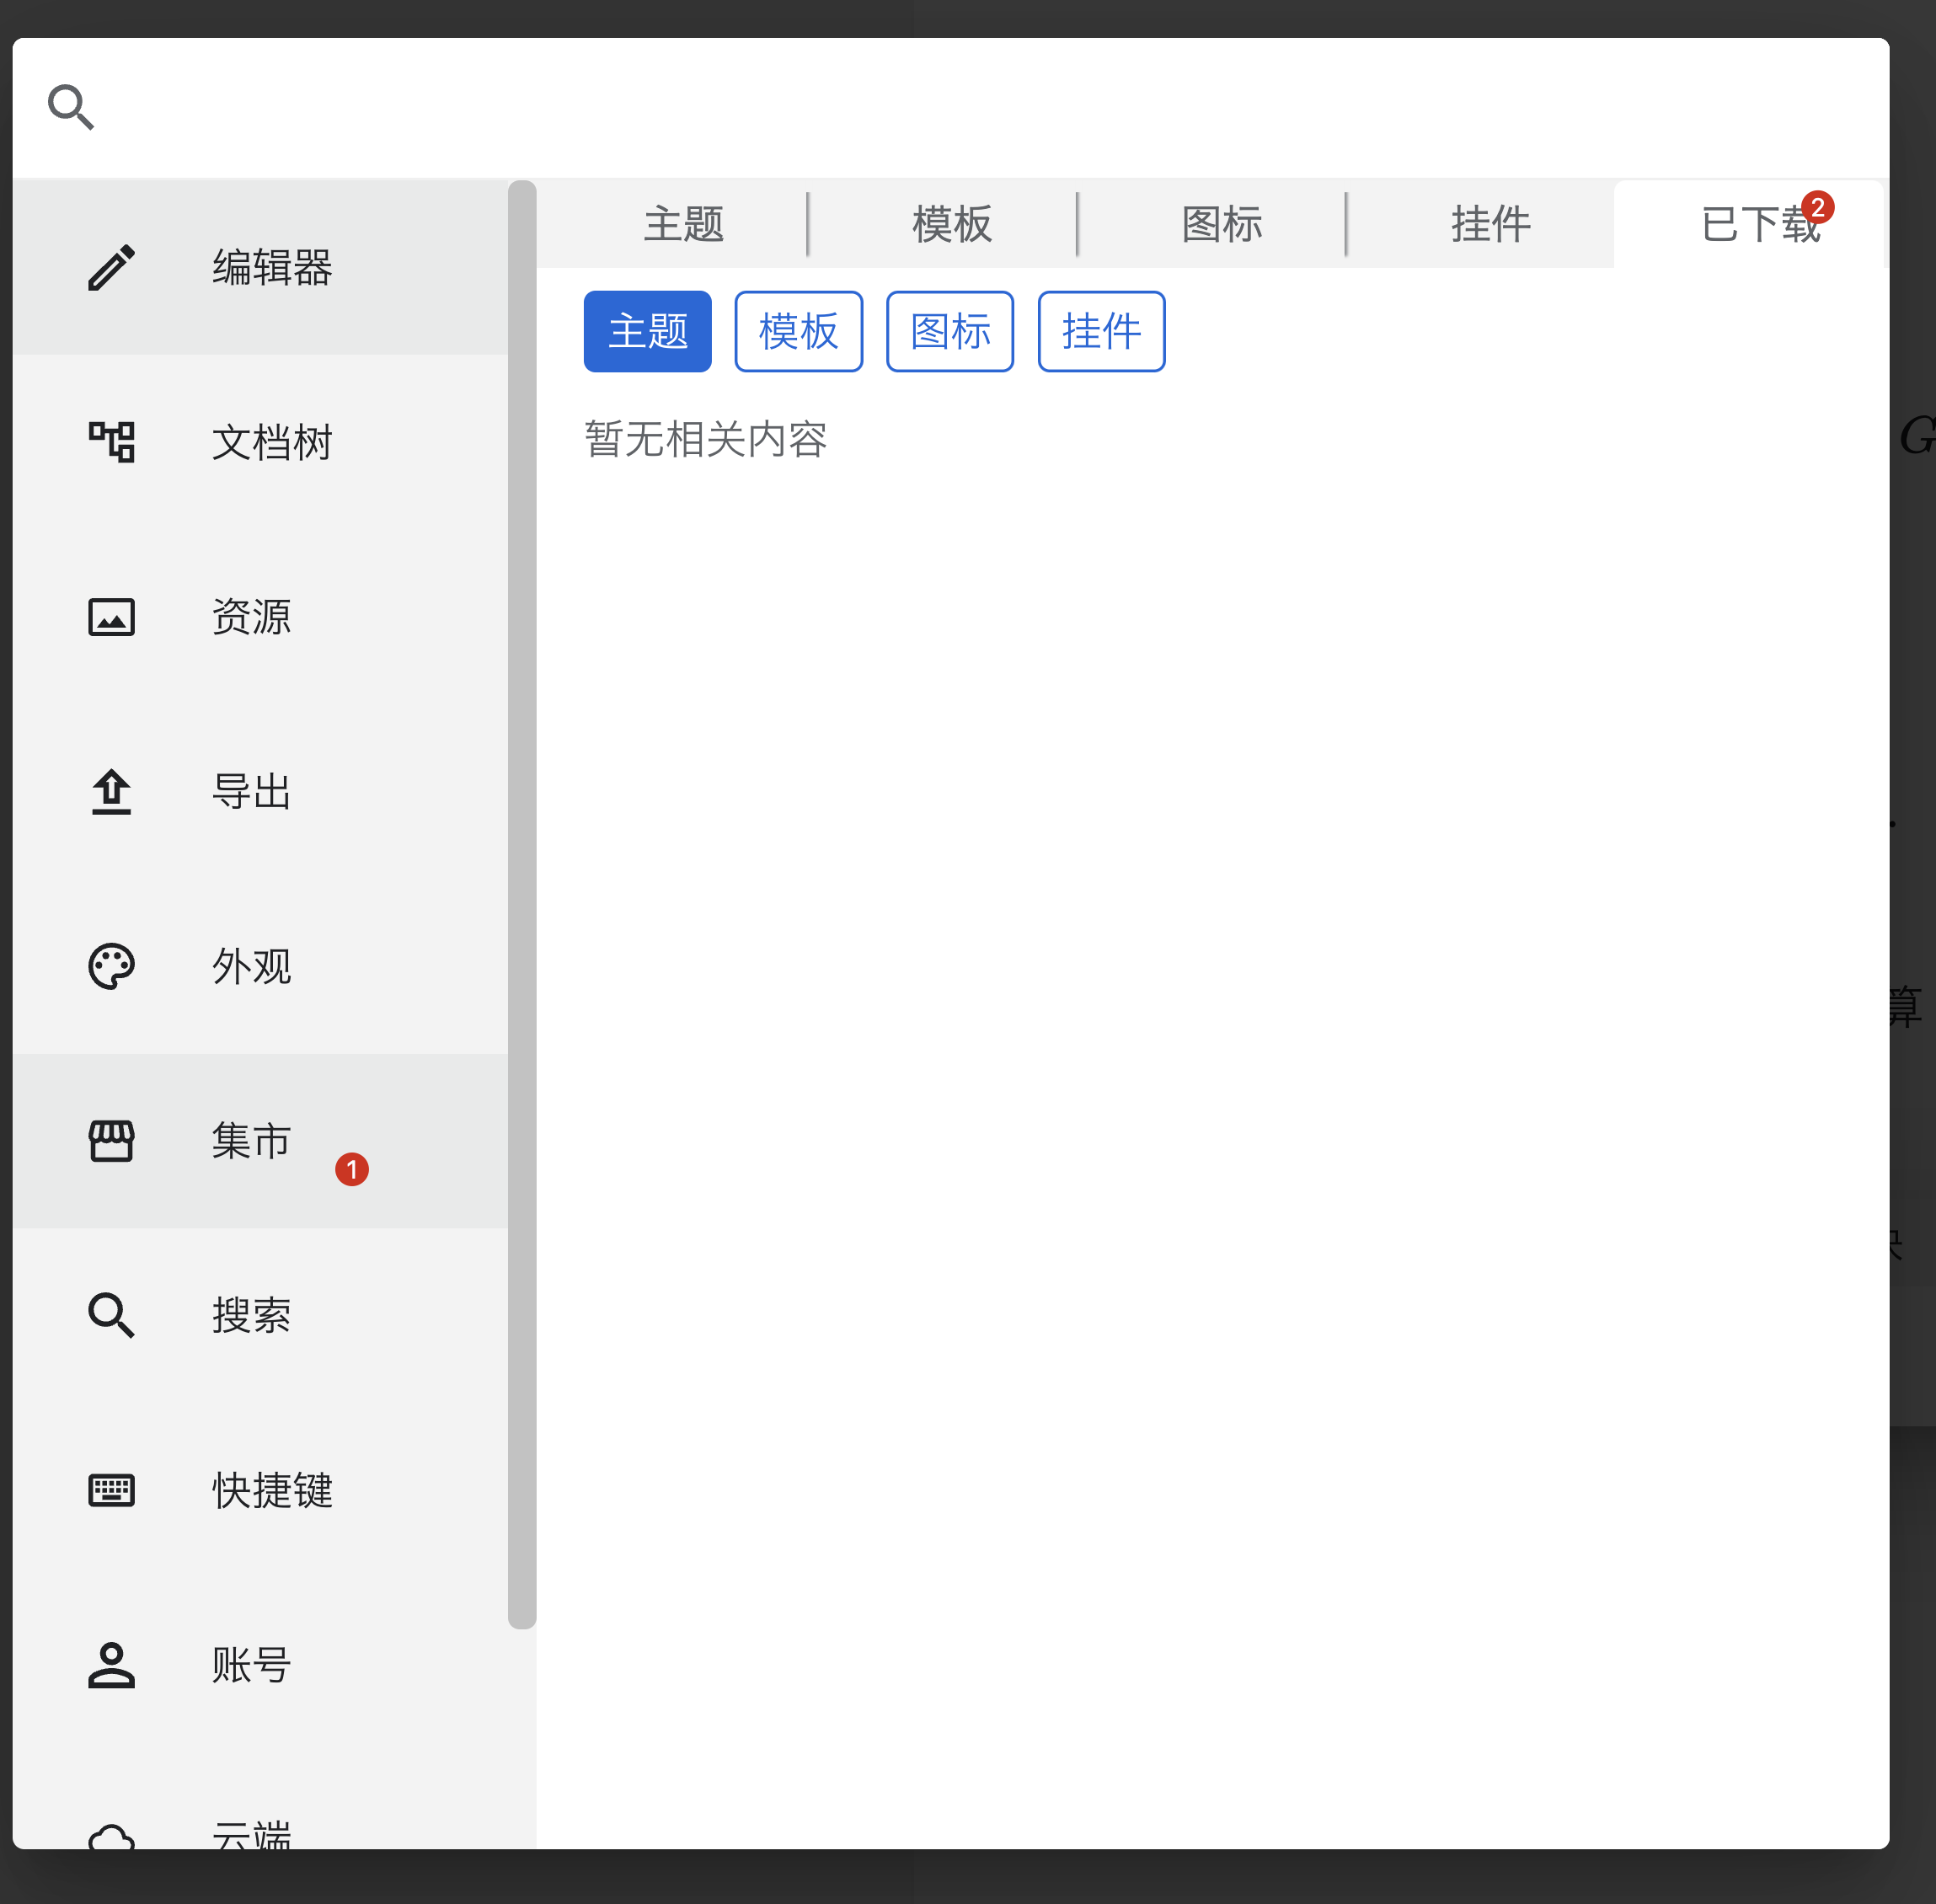Open the top 挂件 tab
1936x1904 pixels.
click(x=1490, y=224)
